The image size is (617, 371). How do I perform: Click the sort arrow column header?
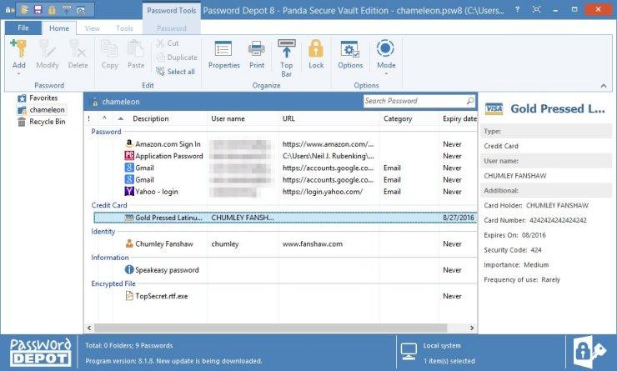[121, 118]
